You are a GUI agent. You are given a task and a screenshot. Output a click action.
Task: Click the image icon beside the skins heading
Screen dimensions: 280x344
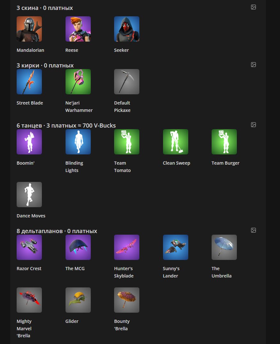coord(253,7)
